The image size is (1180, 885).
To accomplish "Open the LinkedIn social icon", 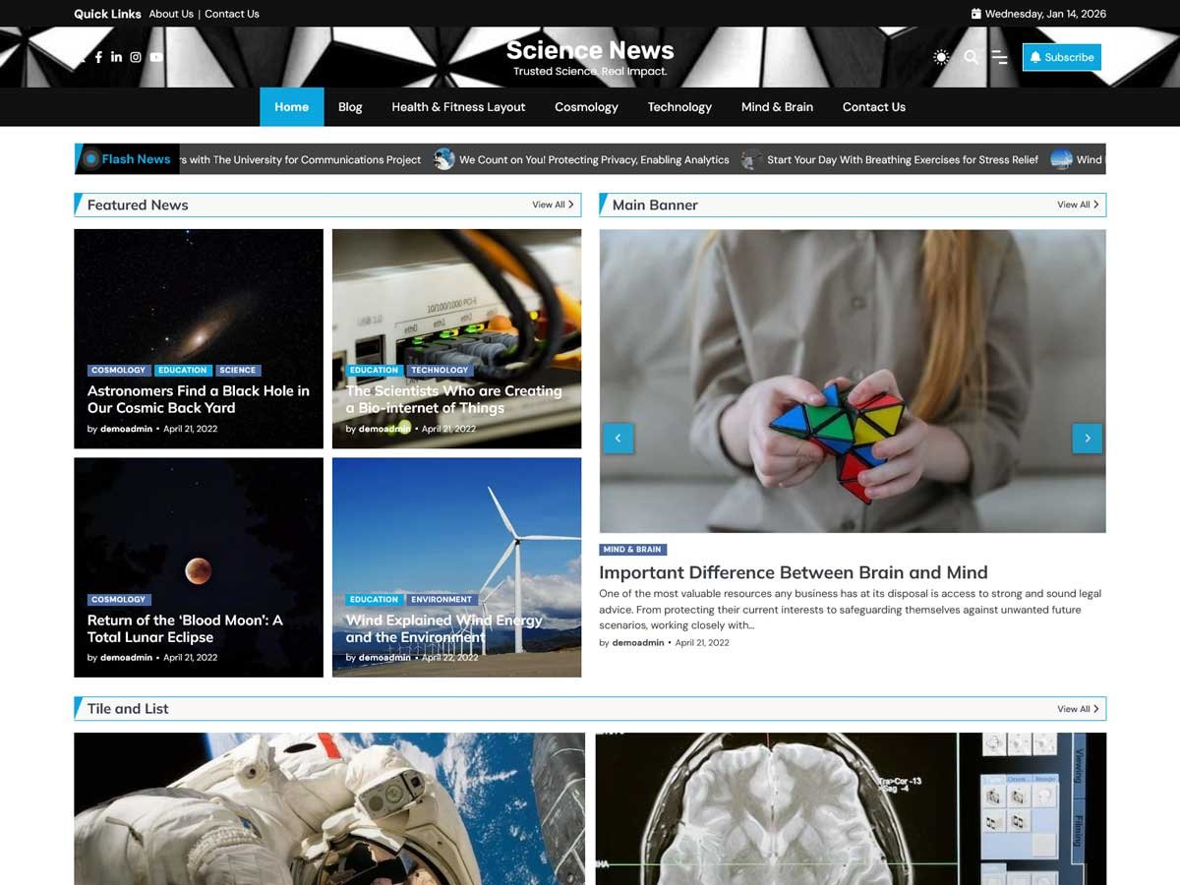I will tap(116, 57).
